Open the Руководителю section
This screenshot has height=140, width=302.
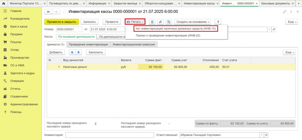[x=20, y=19]
